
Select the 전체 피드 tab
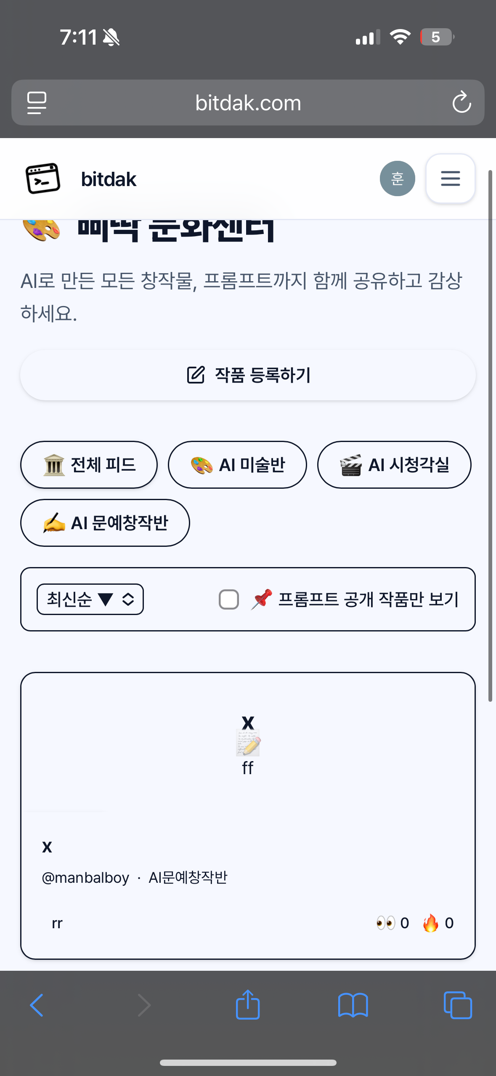pyautogui.click(x=89, y=465)
